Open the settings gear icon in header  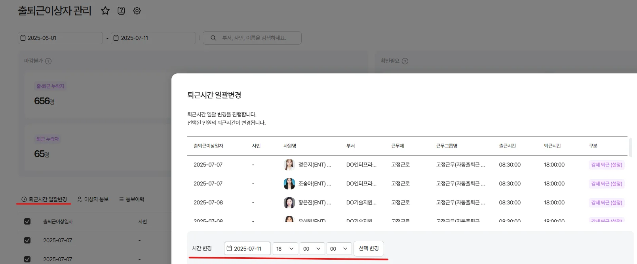[x=137, y=11]
